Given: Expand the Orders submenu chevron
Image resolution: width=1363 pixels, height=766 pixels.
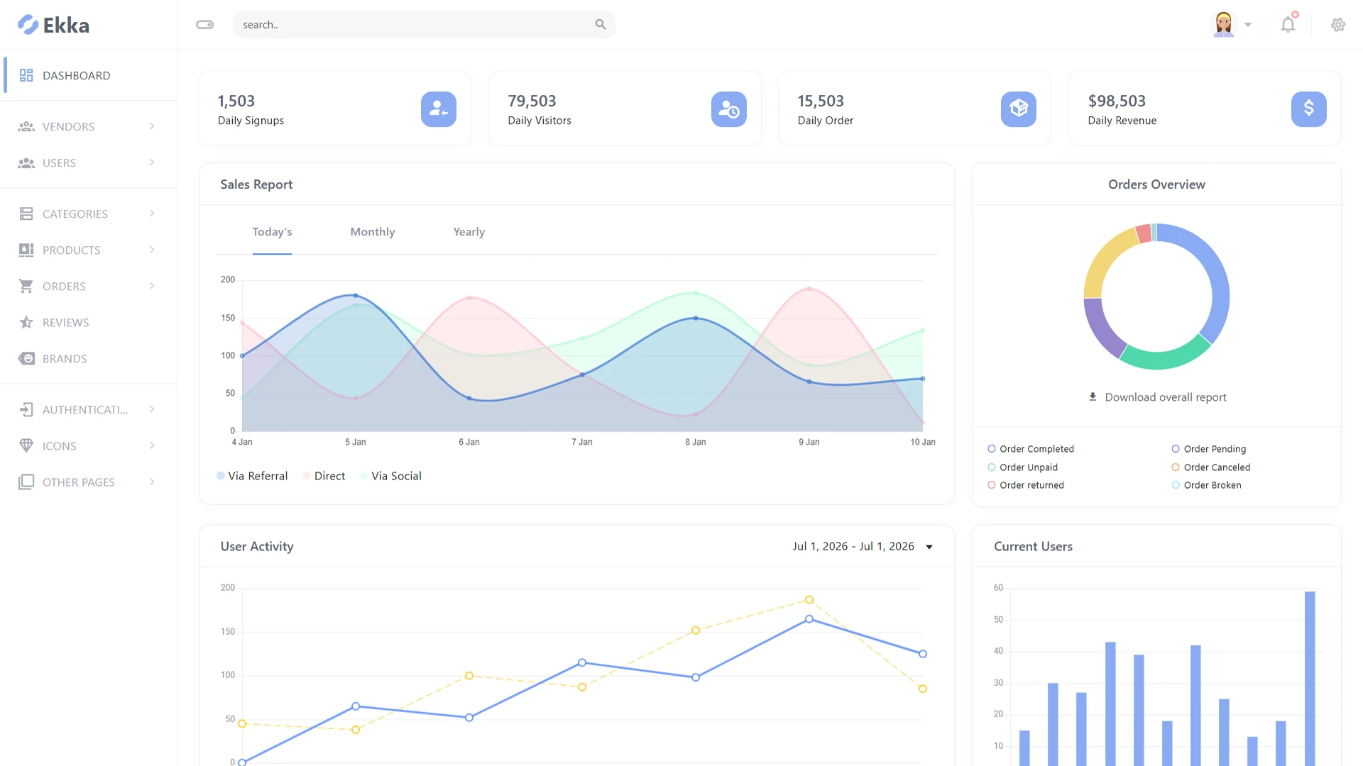Looking at the screenshot, I should [152, 286].
